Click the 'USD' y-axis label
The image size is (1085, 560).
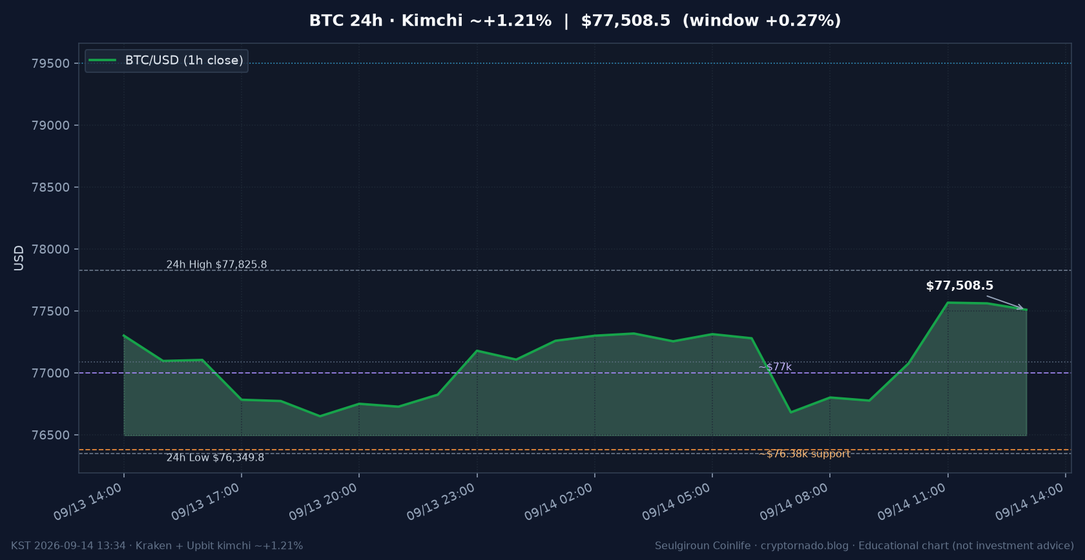point(19,258)
